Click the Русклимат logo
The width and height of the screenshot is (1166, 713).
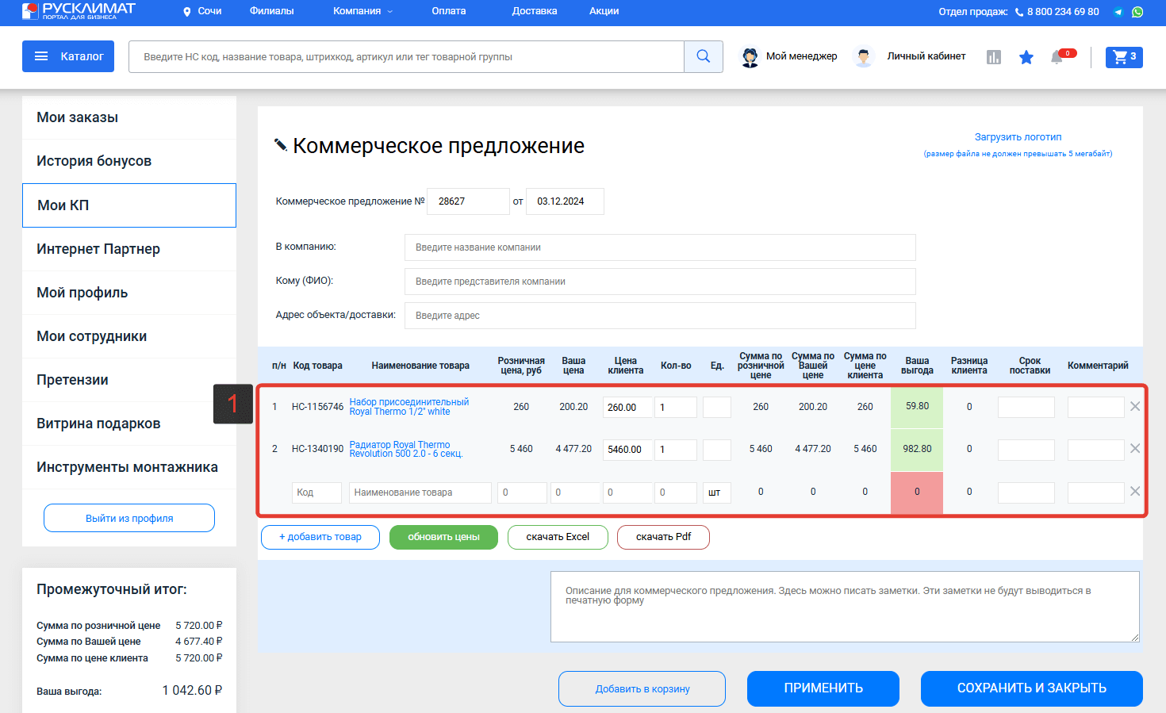tap(79, 10)
